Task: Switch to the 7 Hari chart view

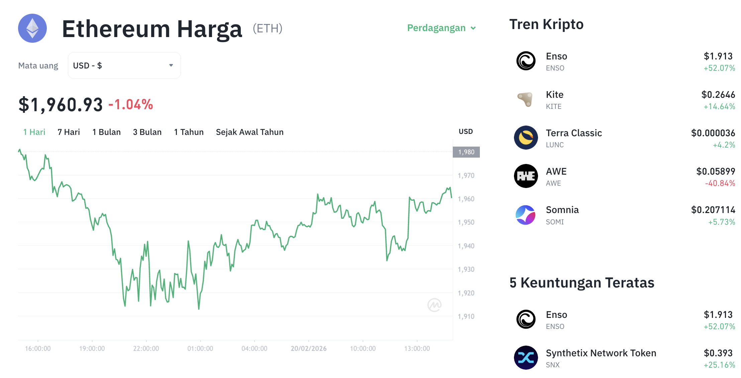Action: pyautogui.click(x=69, y=132)
